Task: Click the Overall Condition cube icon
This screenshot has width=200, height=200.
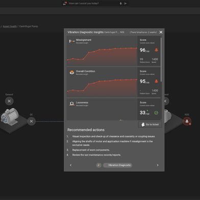Action: pyautogui.click(x=72, y=72)
